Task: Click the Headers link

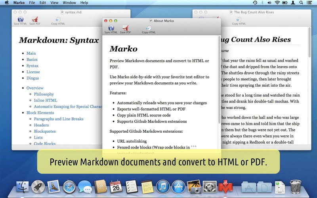Action: click(41, 125)
